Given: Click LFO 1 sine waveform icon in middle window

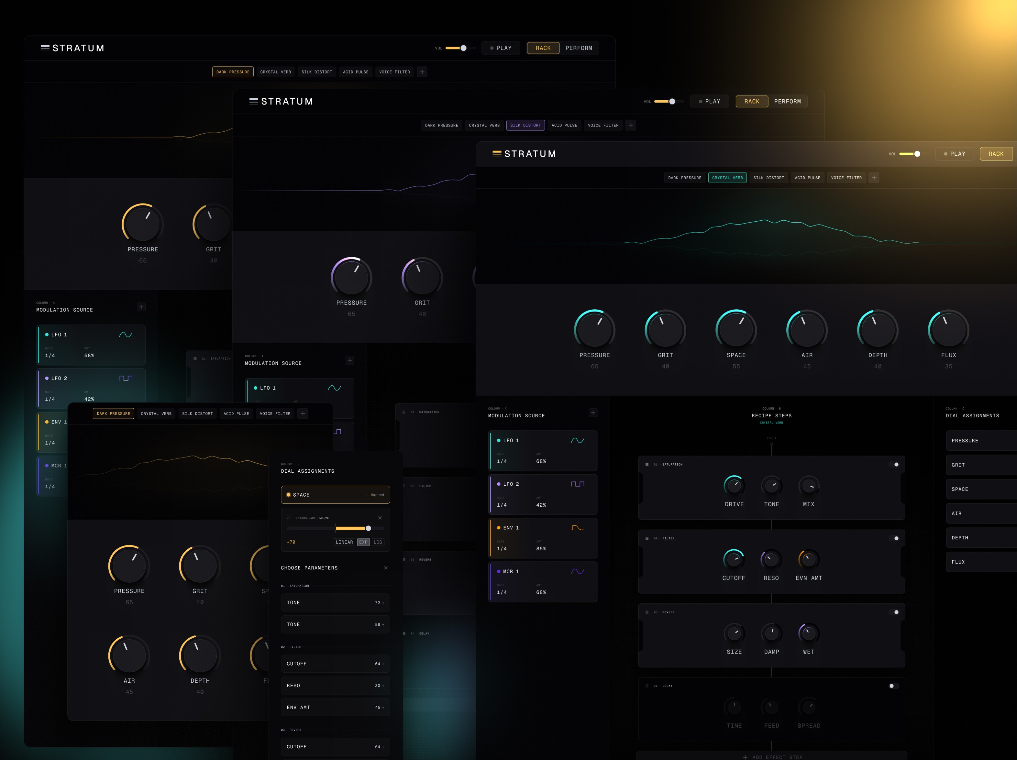Looking at the screenshot, I should point(334,388).
